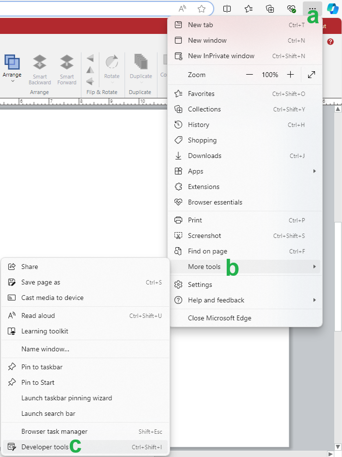The height and width of the screenshot is (457, 342).
Task: Choose Save page as option
Action: 41,282
